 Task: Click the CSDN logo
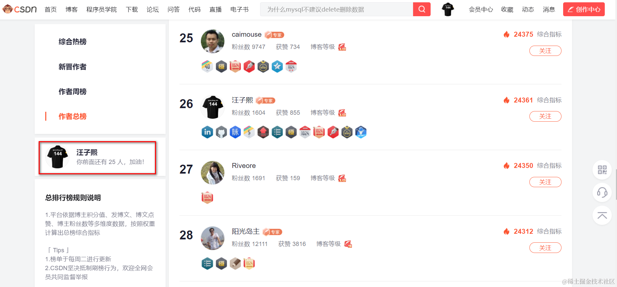click(x=20, y=9)
